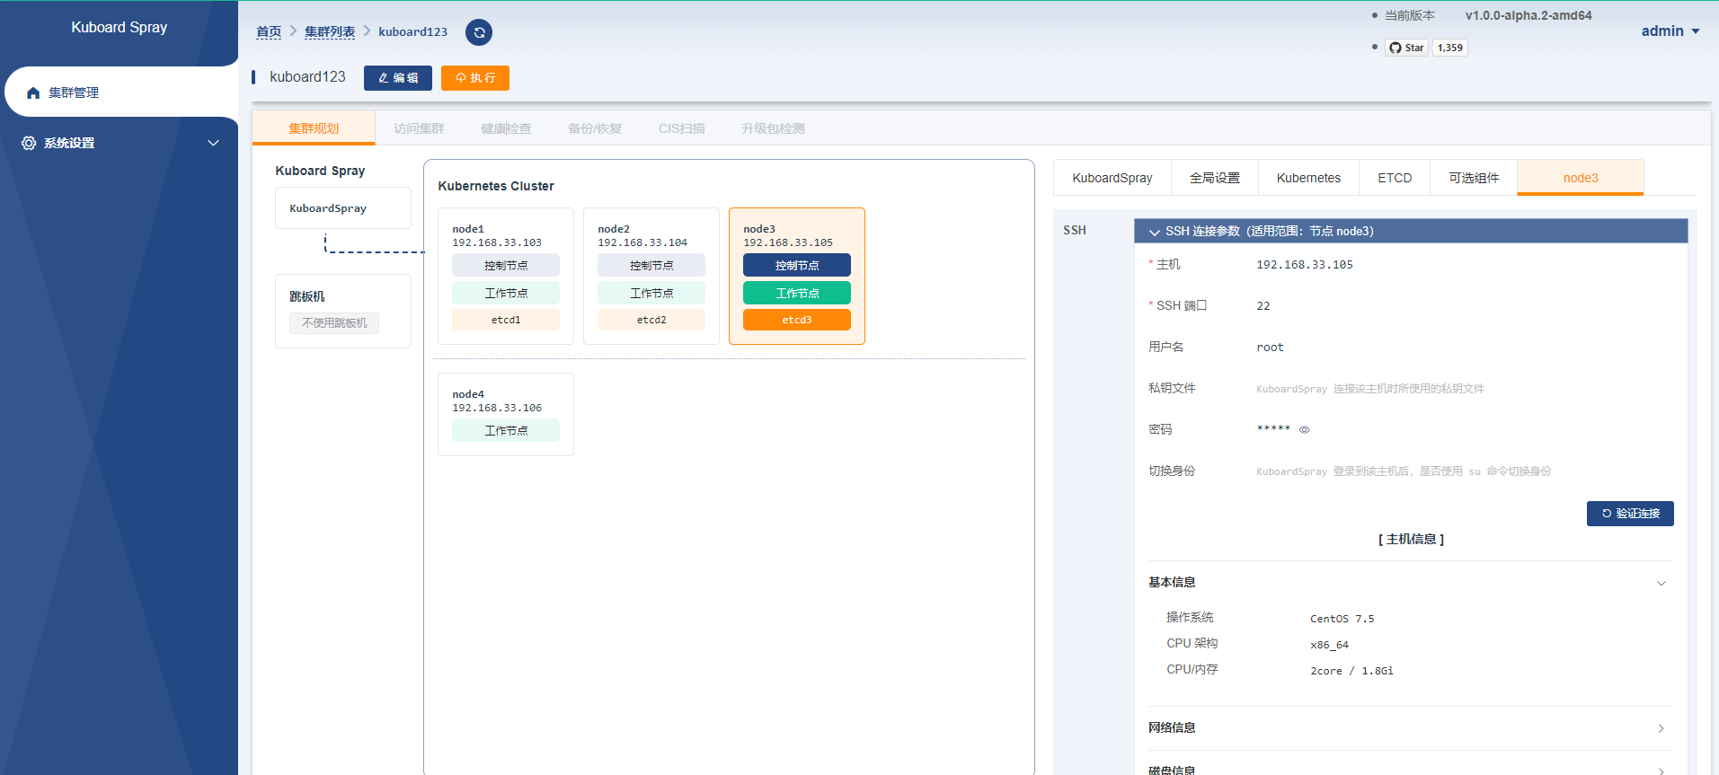Select the KuboardSpray settings tab
The width and height of the screenshot is (1719, 775).
[x=1112, y=178]
